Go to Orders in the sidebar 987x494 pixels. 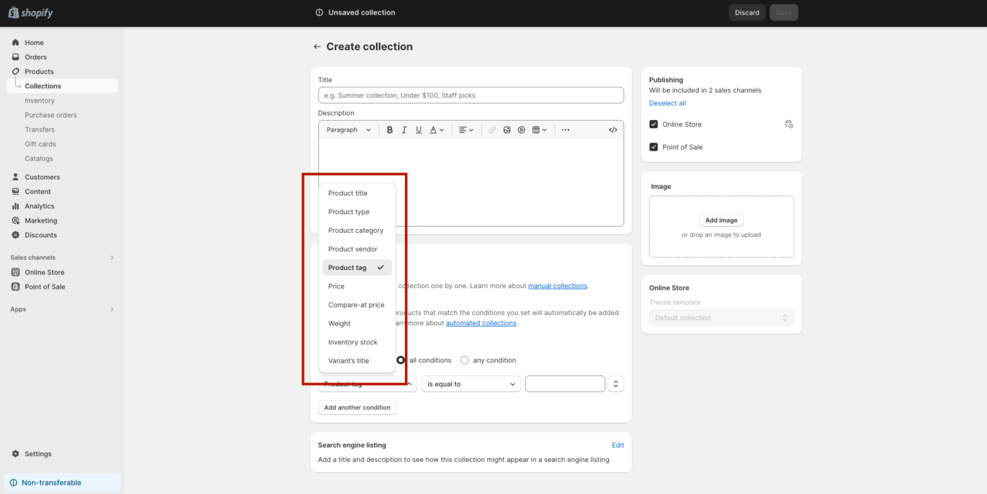(x=35, y=57)
